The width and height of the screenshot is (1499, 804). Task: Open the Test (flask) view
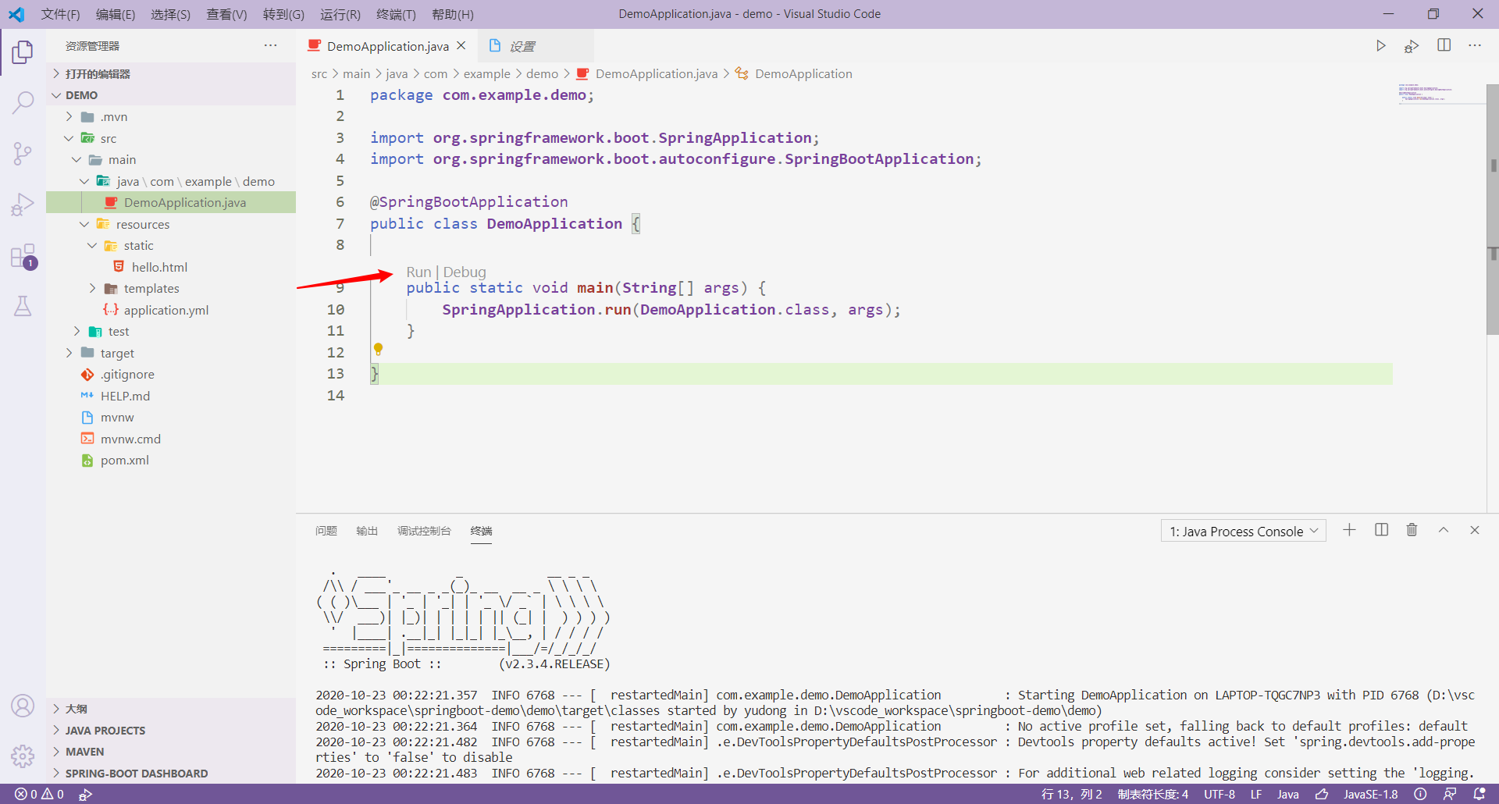[x=23, y=306]
